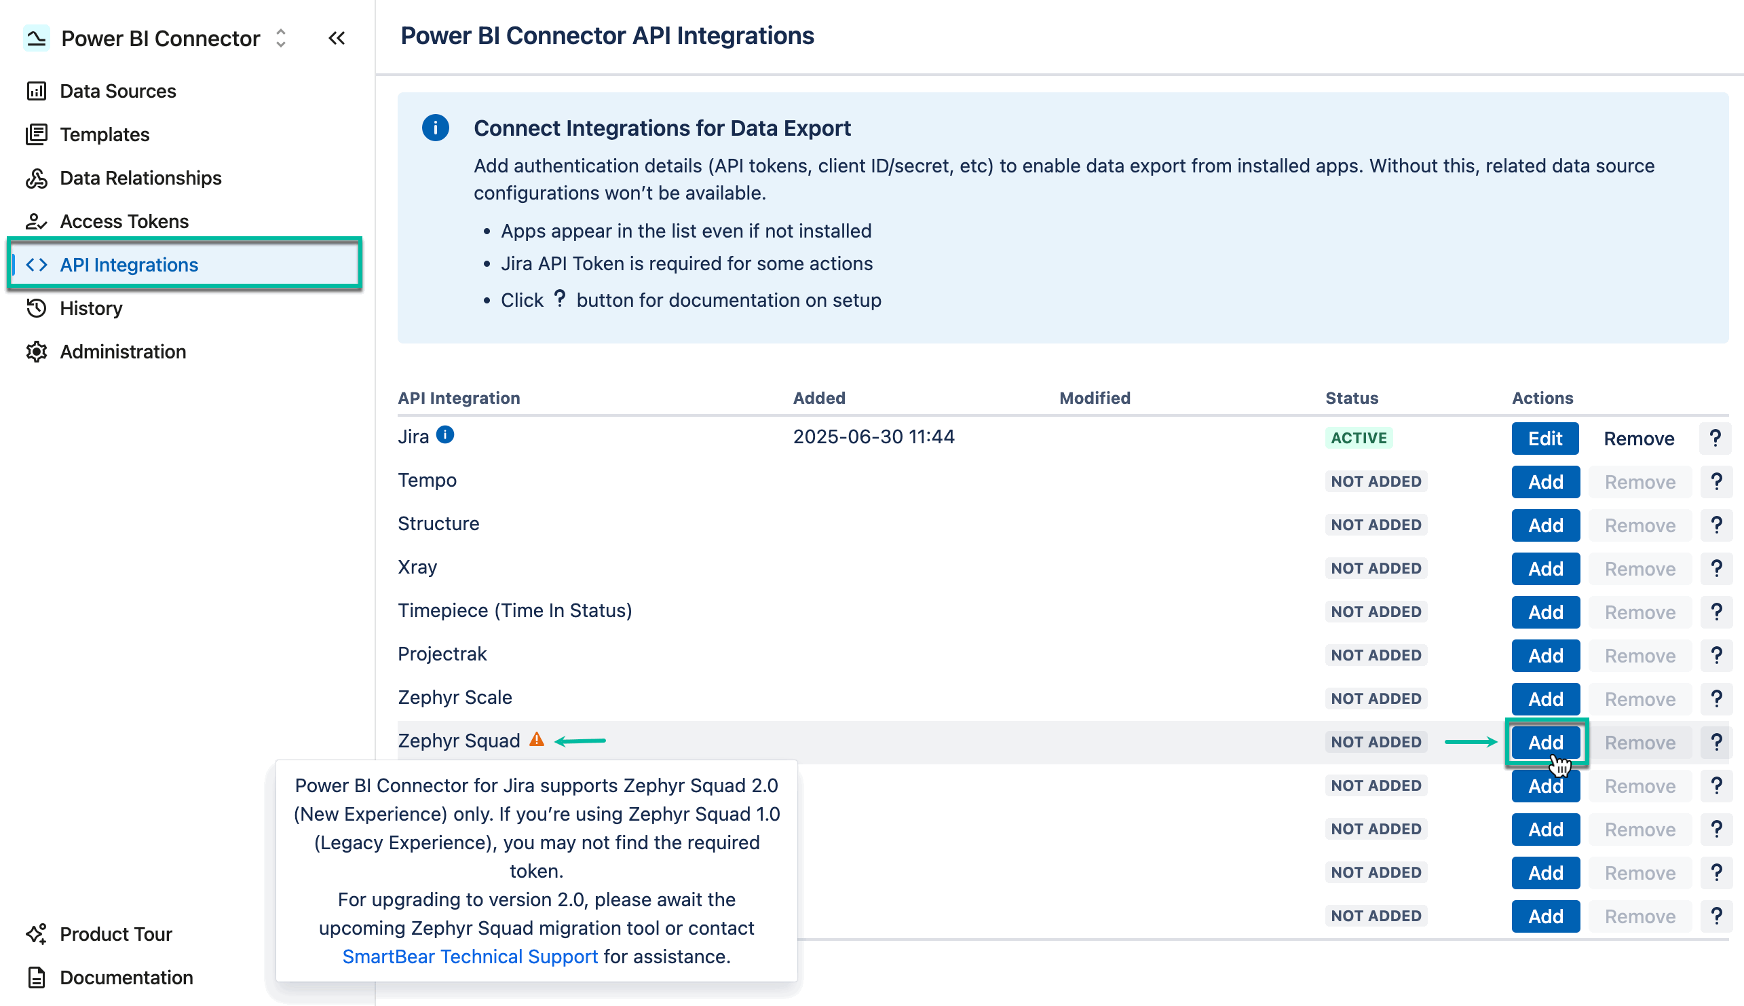1744x1006 pixels.
Task: Select the Access Tokens icon
Action: pyautogui.click(x=37, y=221)
